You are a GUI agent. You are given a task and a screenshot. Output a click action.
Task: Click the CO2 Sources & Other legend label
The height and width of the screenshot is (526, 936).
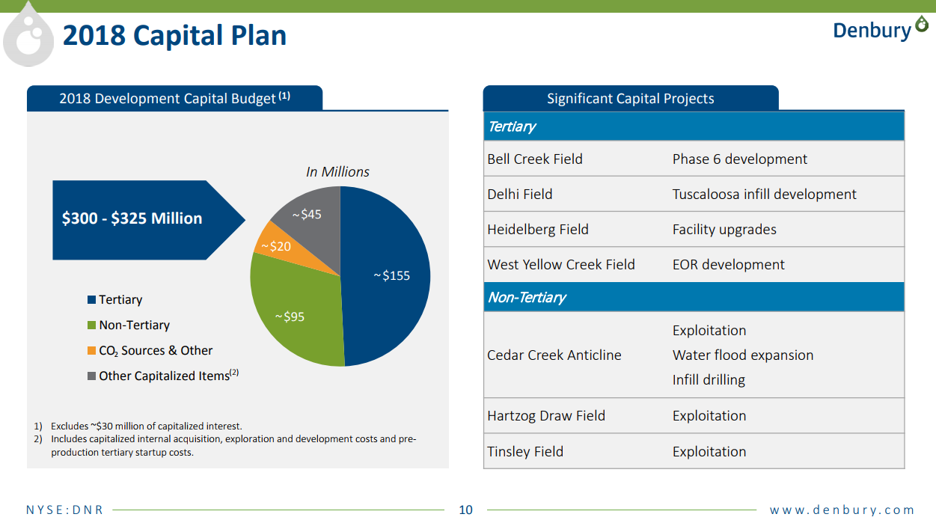156,350
